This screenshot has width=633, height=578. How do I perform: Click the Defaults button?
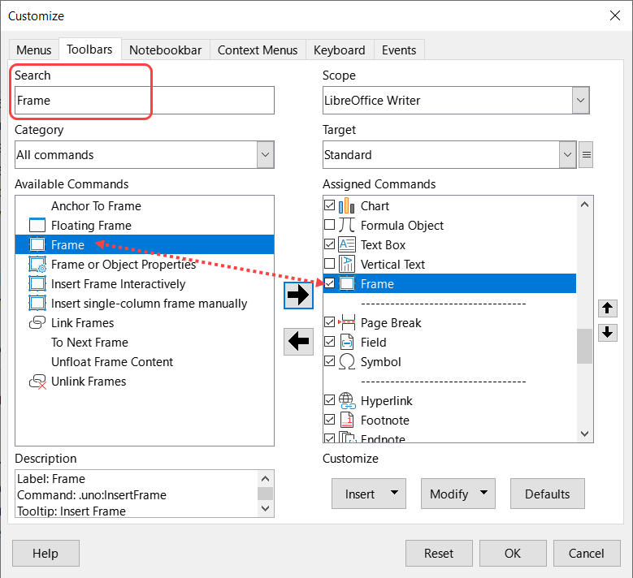[547, 494]
